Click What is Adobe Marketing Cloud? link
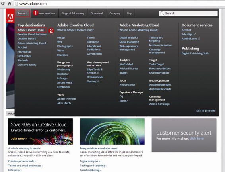Image resolution: width=225 pixels, height=172 pixels. pyautogui.click(x=139, y=30)
